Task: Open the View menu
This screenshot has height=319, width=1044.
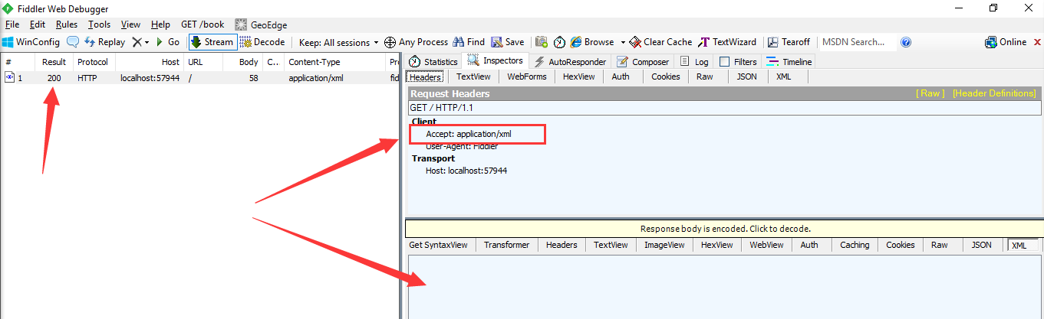Action: [x=131, y=24]
